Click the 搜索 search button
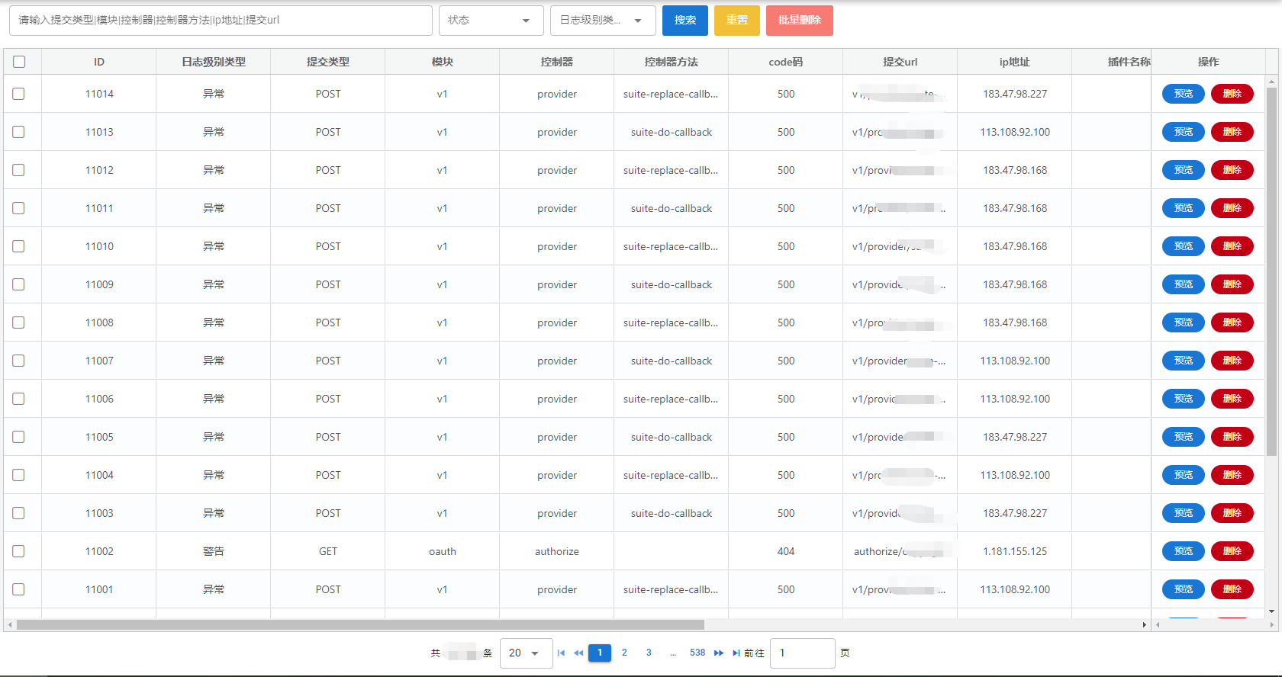1282x677 pixels. [685, 21]
